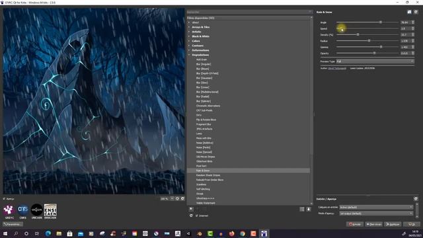Click the add-to-favorites icon below the filter list

click(x=191, y=209)
